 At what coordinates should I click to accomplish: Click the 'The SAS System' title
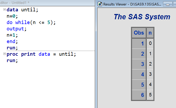click(142, 17)
